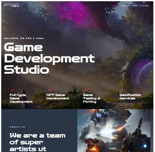Viewport: 155px width, 152px height.
Task: Click the 'Welcome, we are a cool' tagline
Action: point(24,38)
